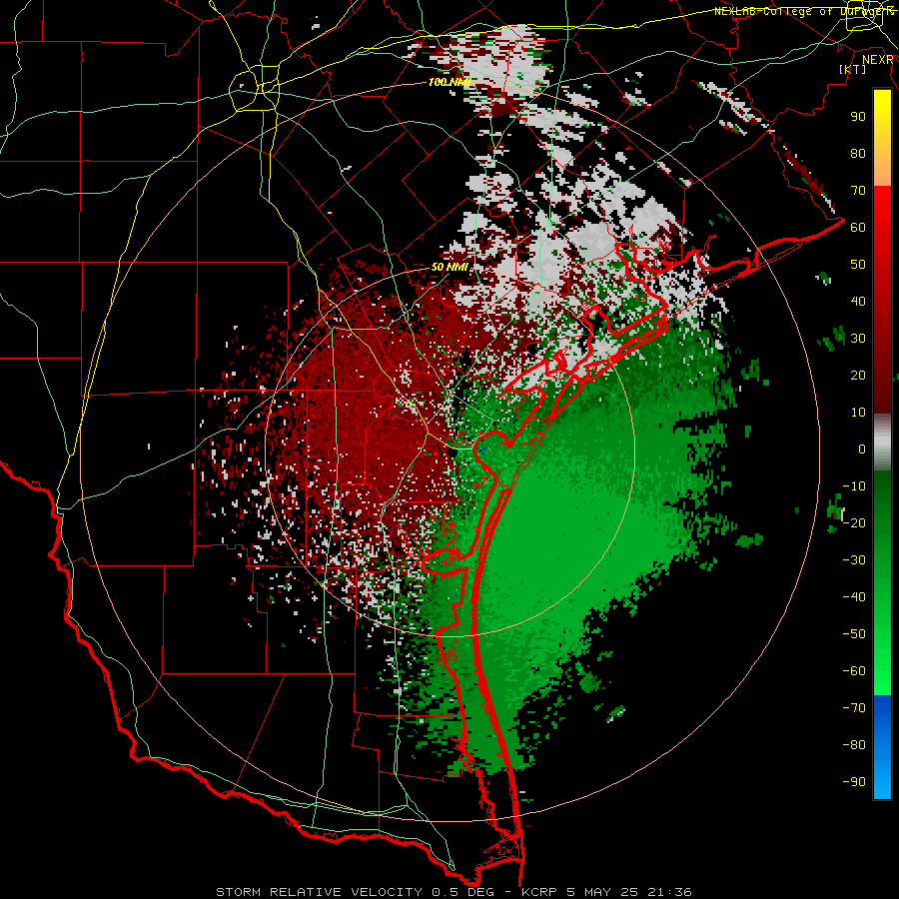Select the 50 NMI range ring label
Screen dimensions: 899x899
tap(449, 267)
